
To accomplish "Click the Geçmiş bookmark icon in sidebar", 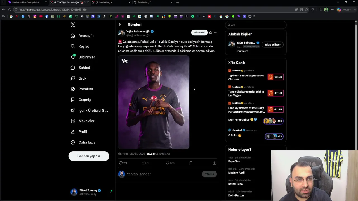I will click(73, 100).
